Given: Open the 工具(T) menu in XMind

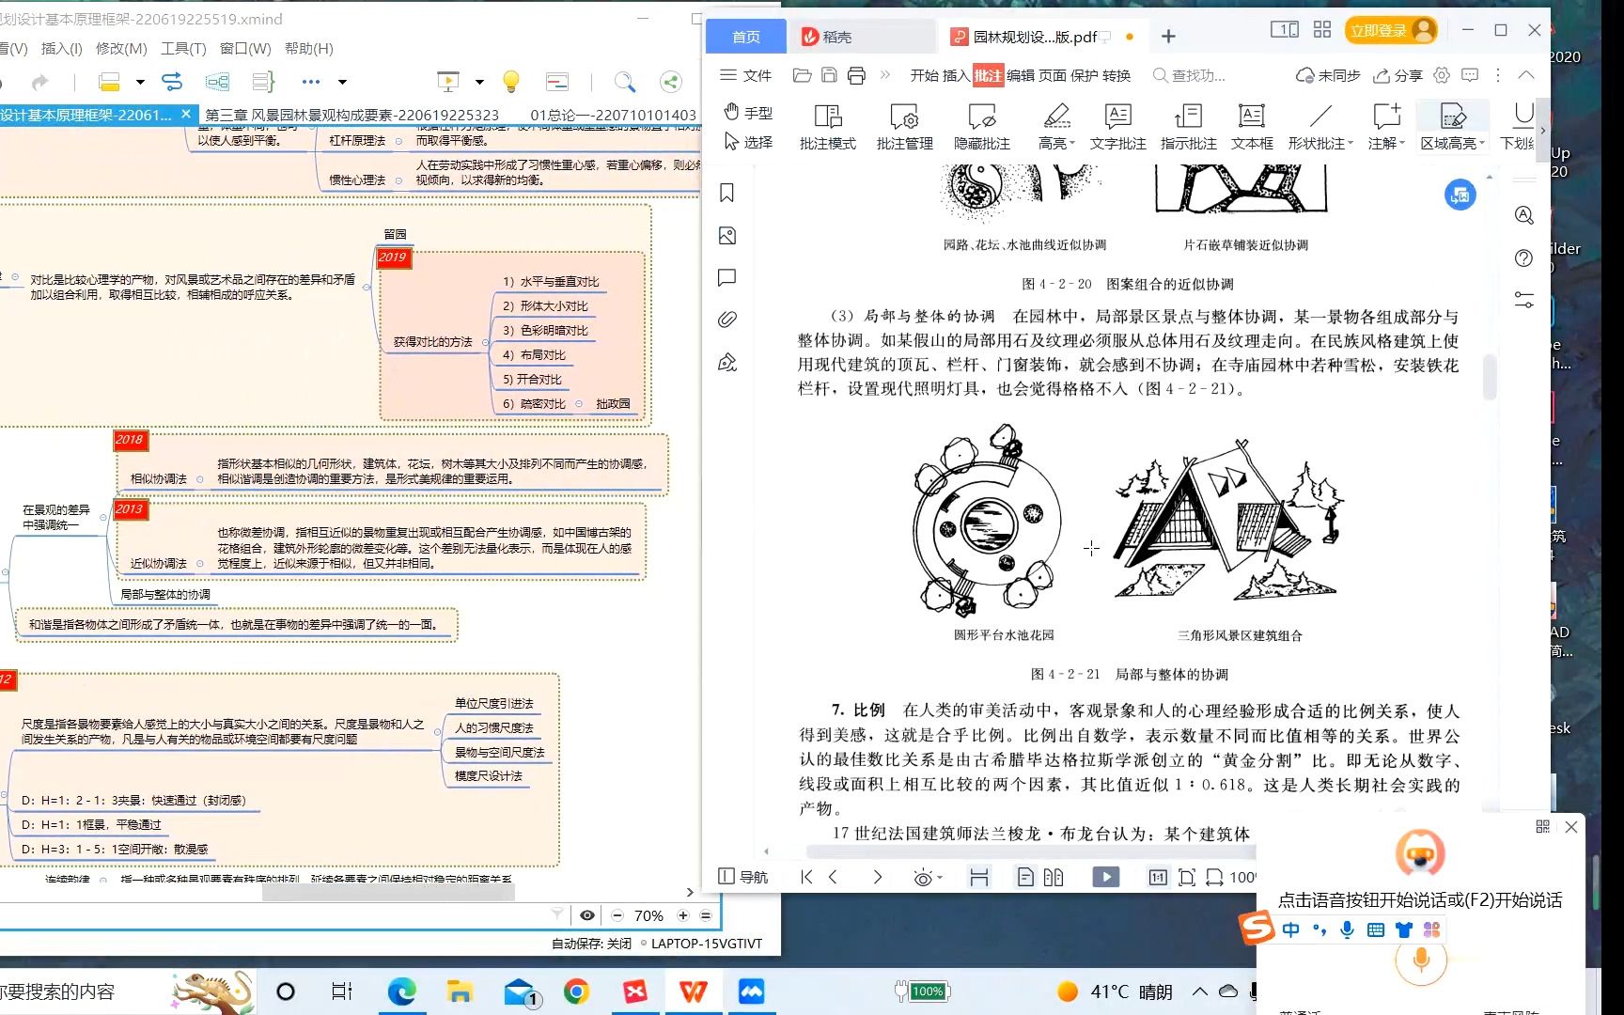Looking at the screenshot, I should tap(183, 49).
